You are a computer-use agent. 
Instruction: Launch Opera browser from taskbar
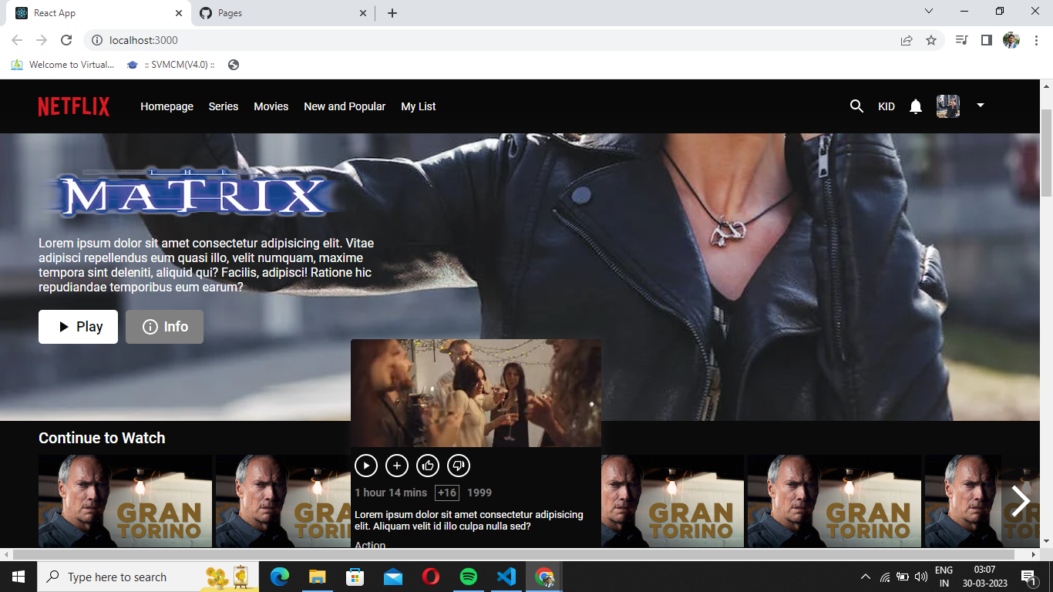coord(431,577)
